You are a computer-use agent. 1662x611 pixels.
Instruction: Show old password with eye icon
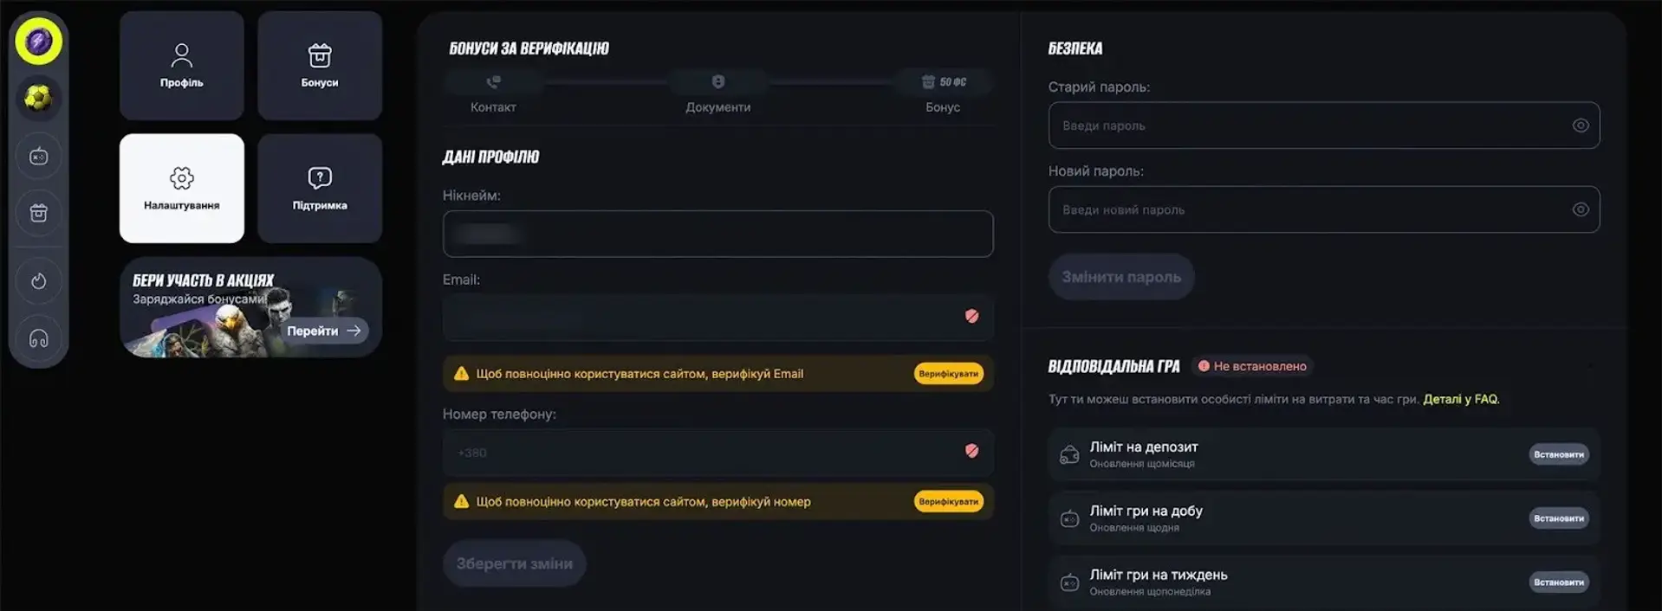(1581, 125)
